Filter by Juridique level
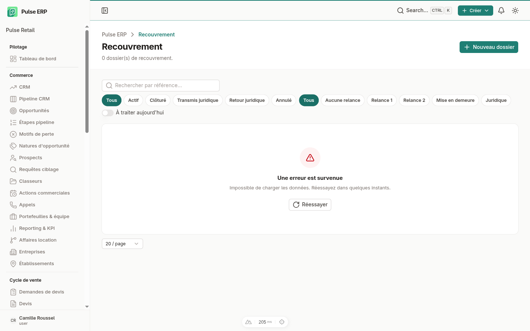The height and width of the screenshot is (331, 530). 496,100
